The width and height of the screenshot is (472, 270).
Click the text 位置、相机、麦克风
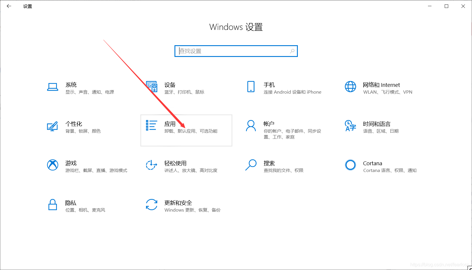(x=85, y=210)
